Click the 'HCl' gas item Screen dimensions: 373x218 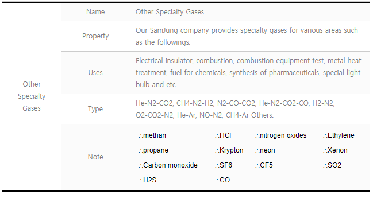click(x=223, y=135)
